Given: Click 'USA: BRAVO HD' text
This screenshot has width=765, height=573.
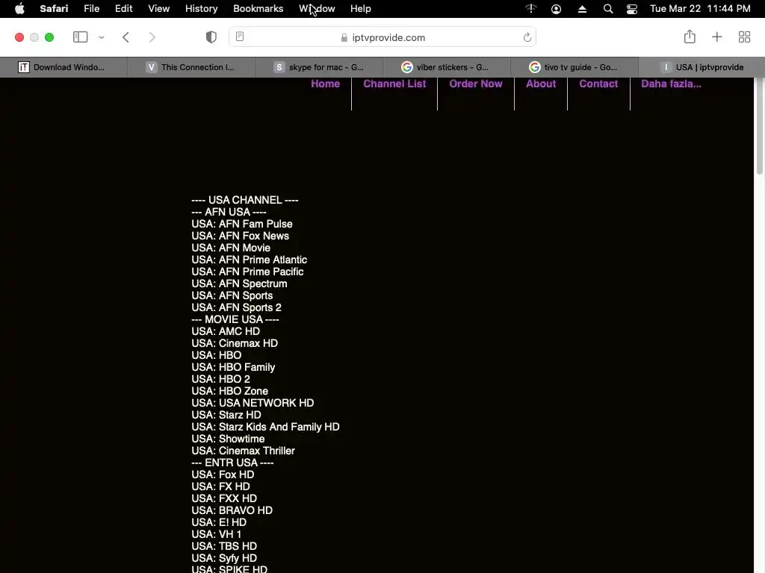Looking at the screenshot, I should (232, 510).
